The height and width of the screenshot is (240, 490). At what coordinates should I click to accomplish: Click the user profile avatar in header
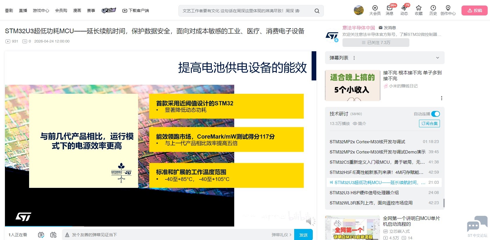click(x=359, y=10)
